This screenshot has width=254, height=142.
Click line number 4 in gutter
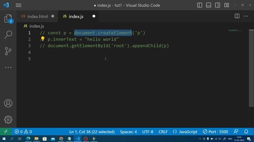tap(29, 52)
